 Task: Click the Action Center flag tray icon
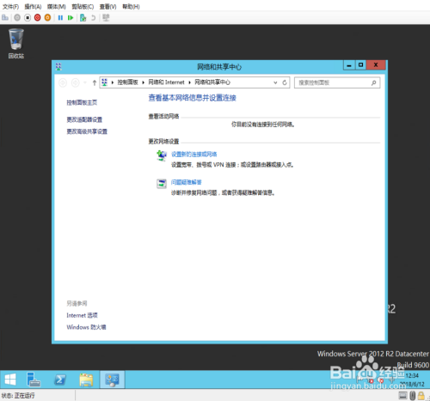(359, 380)
